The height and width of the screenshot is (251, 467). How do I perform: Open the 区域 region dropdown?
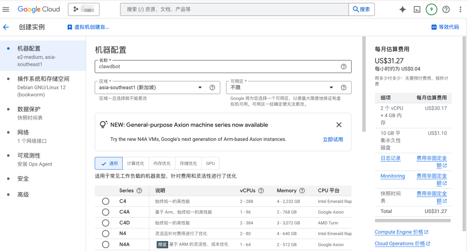(x=200, y=87)
